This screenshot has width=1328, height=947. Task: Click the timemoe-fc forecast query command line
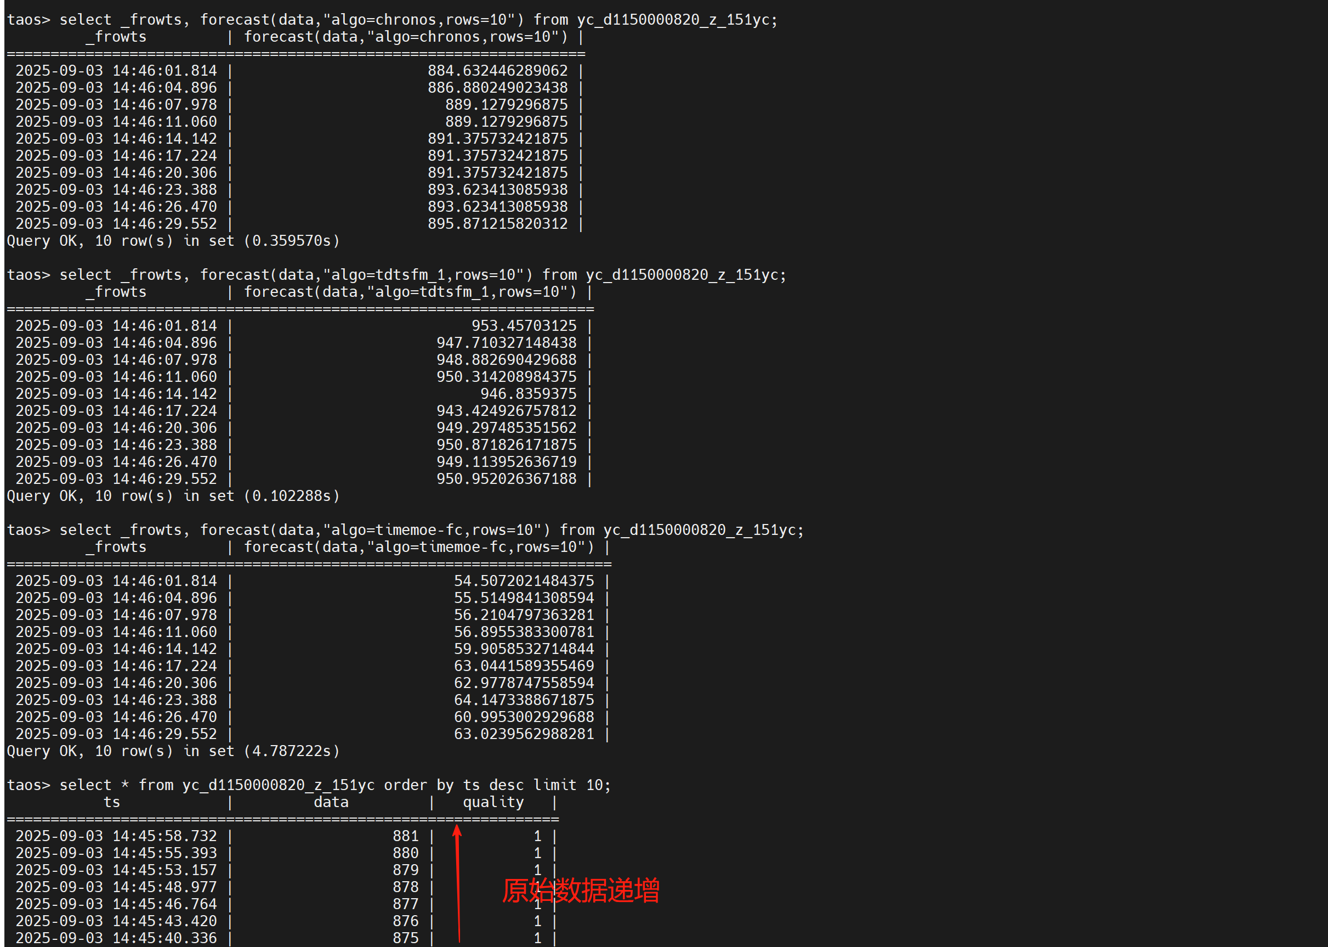tap(405, 530)
